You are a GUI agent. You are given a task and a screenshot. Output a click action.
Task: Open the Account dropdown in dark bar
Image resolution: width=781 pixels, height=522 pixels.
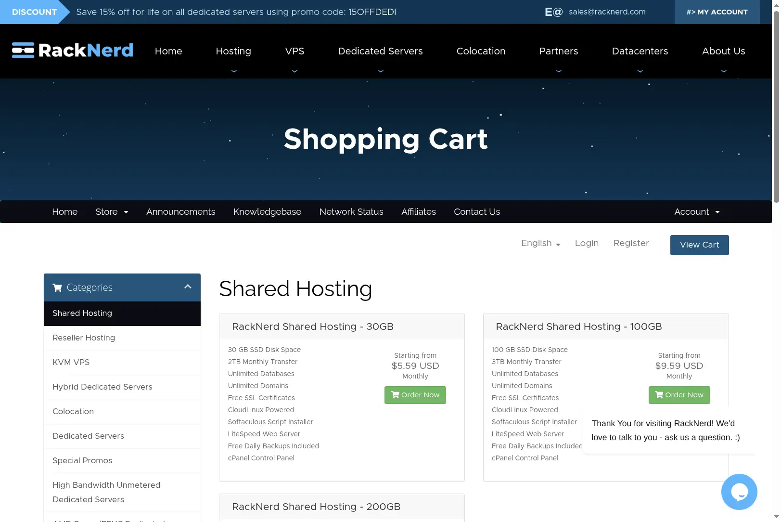pos(697,212)
